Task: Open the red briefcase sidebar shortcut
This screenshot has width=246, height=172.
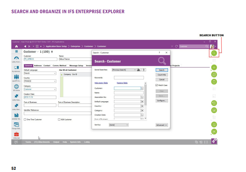Action: 16,134
